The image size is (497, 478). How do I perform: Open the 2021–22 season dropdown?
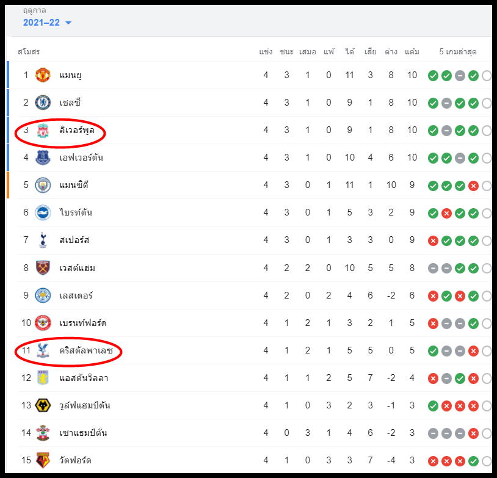[x=47, y=23]
